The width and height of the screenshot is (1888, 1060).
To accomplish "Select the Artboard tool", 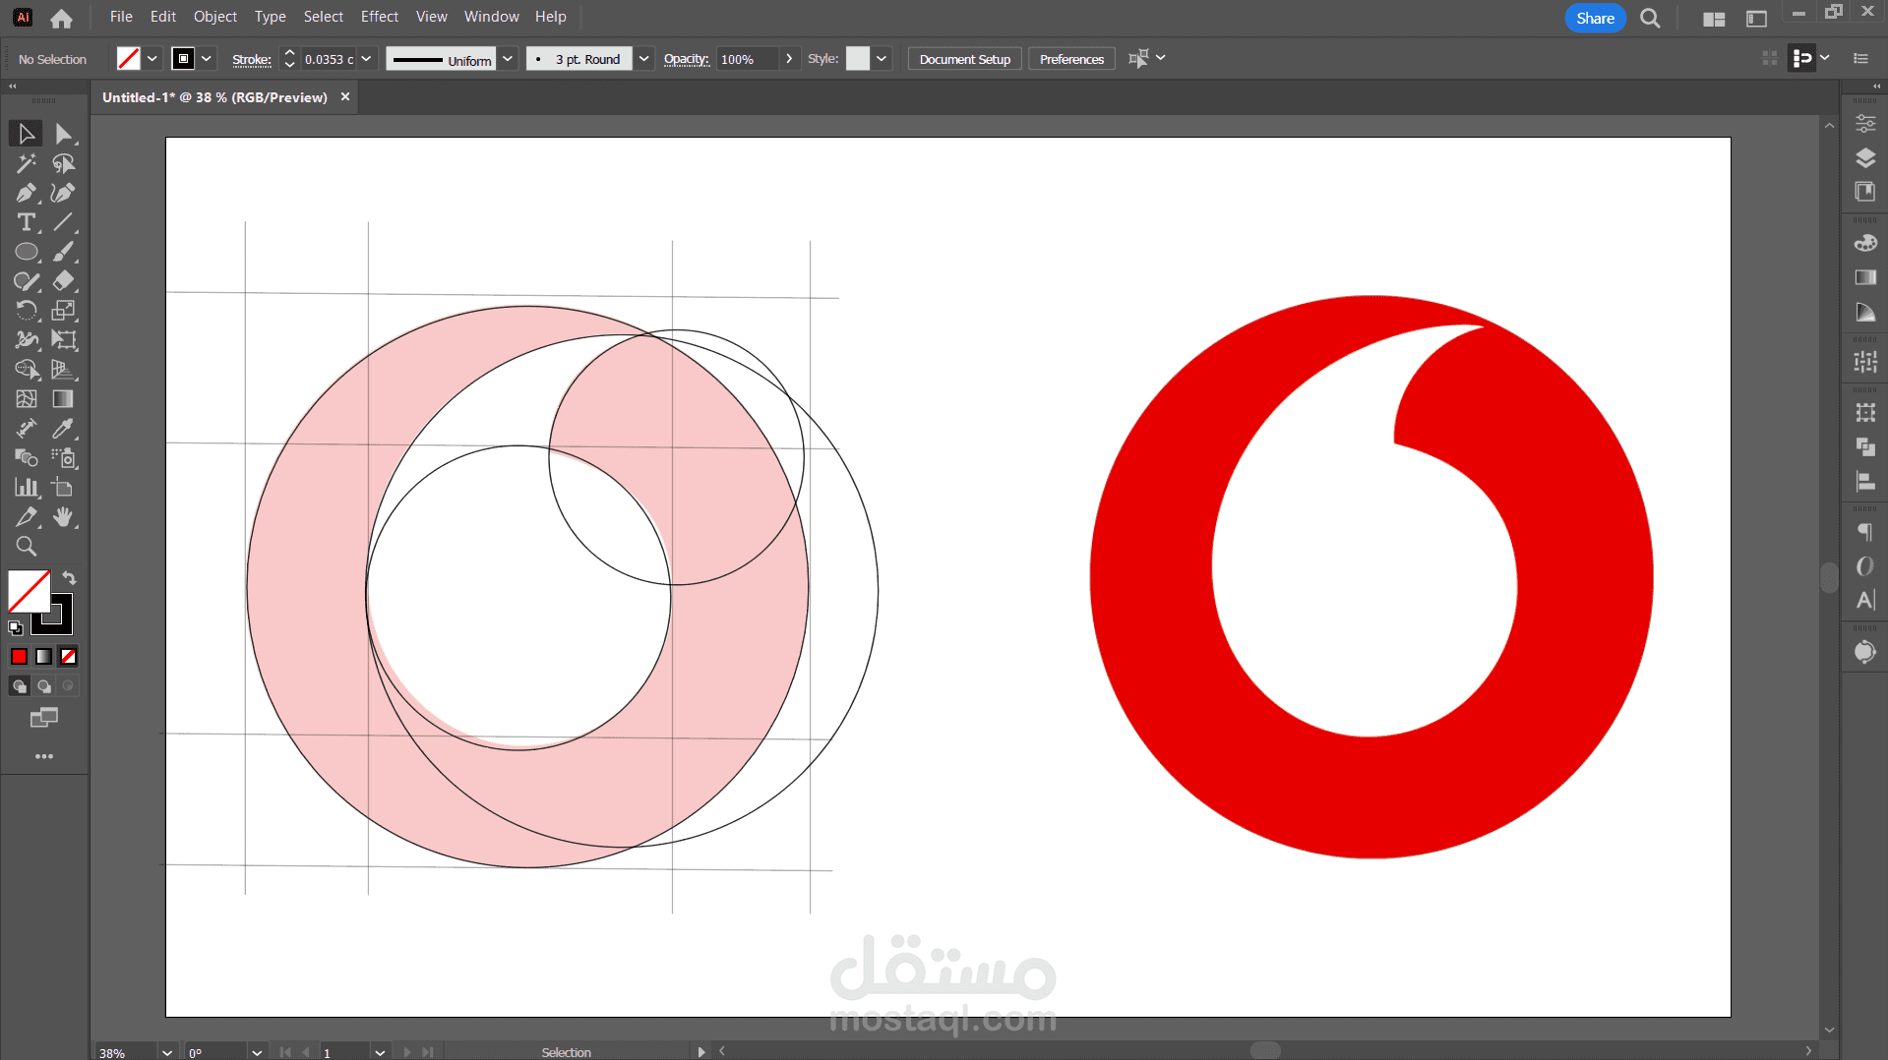I will 64,488.
